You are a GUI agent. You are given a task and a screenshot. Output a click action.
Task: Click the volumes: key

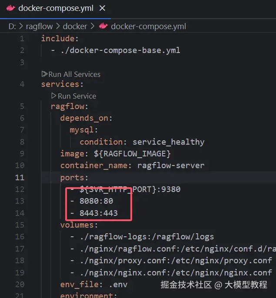point(79,225)
